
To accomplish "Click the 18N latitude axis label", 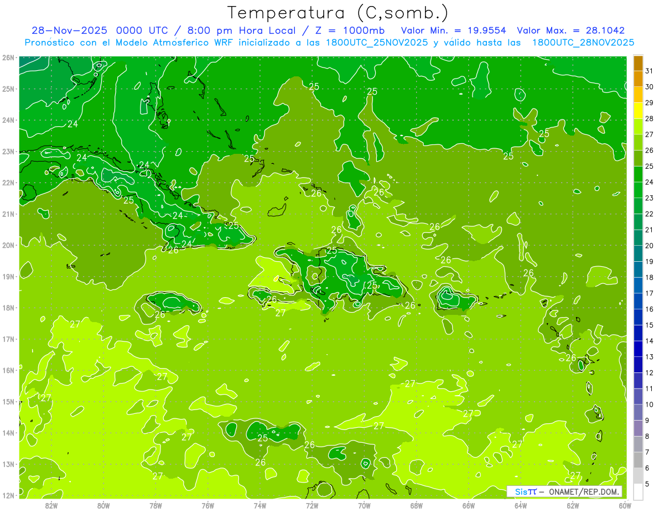I will 8,308.
